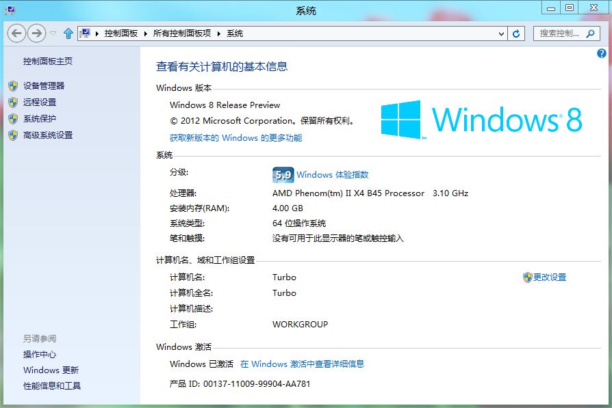Click the 查看有关计算机的基本信息 heading
This screenshot has width=612, height=408.
pyautogui.click(x=222, y=67)
